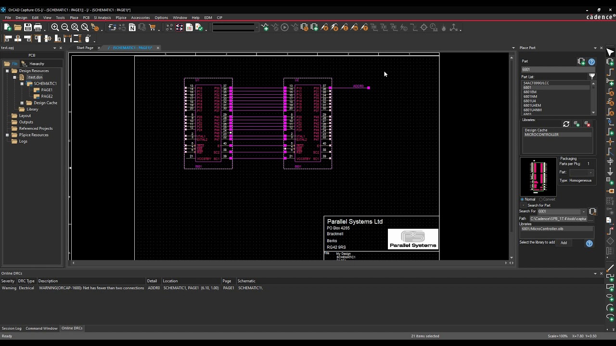Image resolution: width=616 pixels, height=346 pixels.
Task: Switch to the Command Window tab
Action: tap(41, 328)
